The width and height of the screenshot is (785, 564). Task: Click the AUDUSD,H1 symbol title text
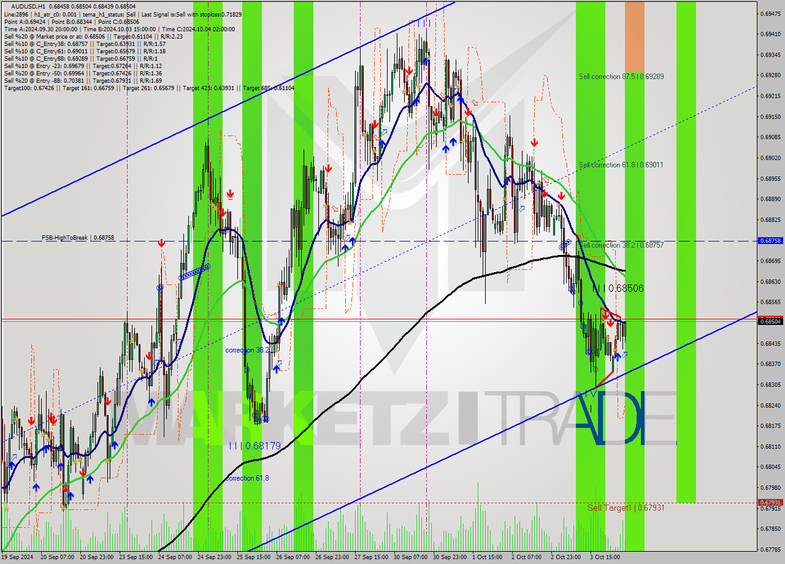point(29,6)
